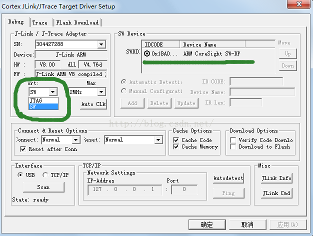Choose JTAG from the port list
The height and width of the screenshot is (236, 313).
[x=43, y=100]
